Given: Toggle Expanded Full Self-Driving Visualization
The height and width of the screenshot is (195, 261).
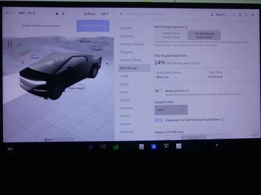Looking at the screenshot, I should coord(159,120).
